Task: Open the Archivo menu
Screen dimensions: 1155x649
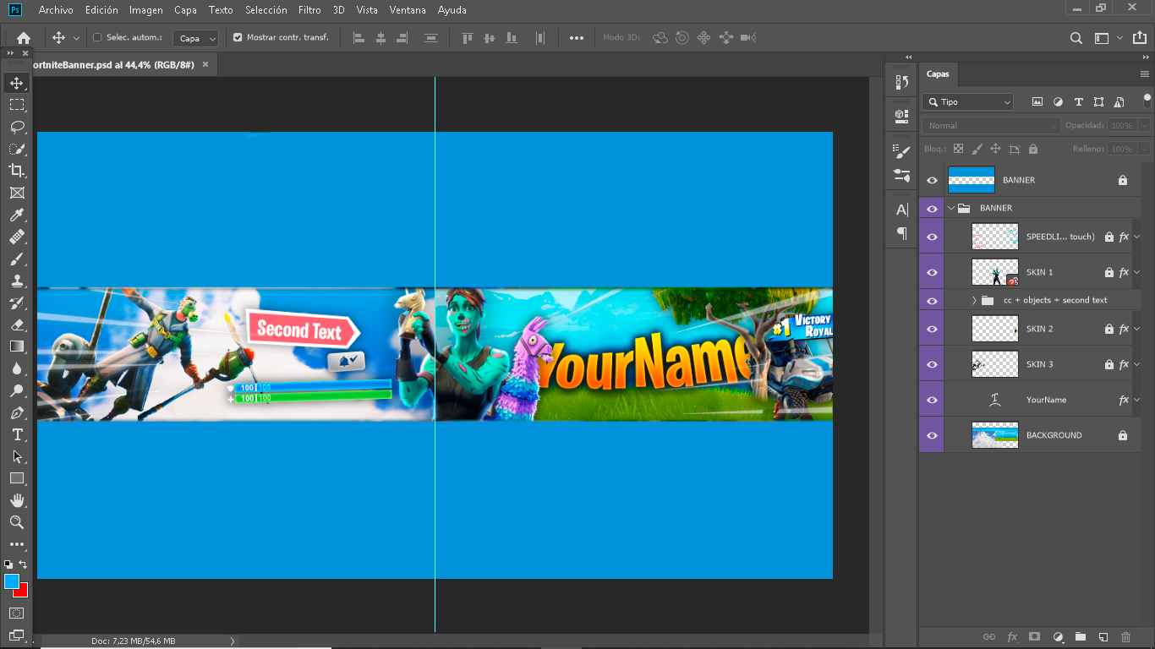Action: (x=56, y=10)
